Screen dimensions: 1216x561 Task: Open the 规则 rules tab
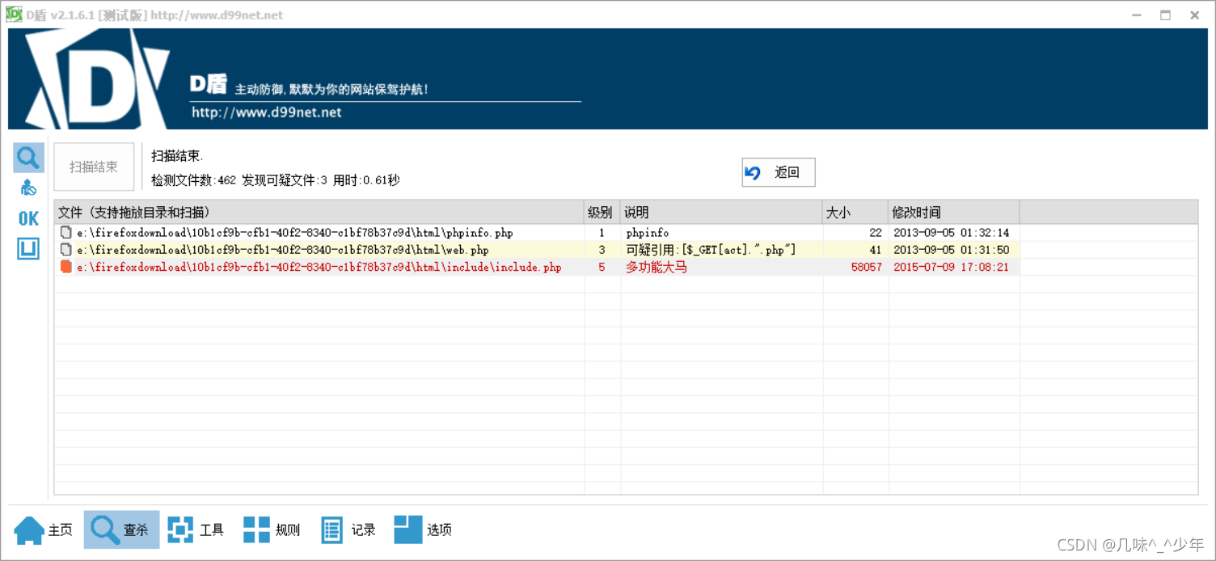tap(272, 530)
